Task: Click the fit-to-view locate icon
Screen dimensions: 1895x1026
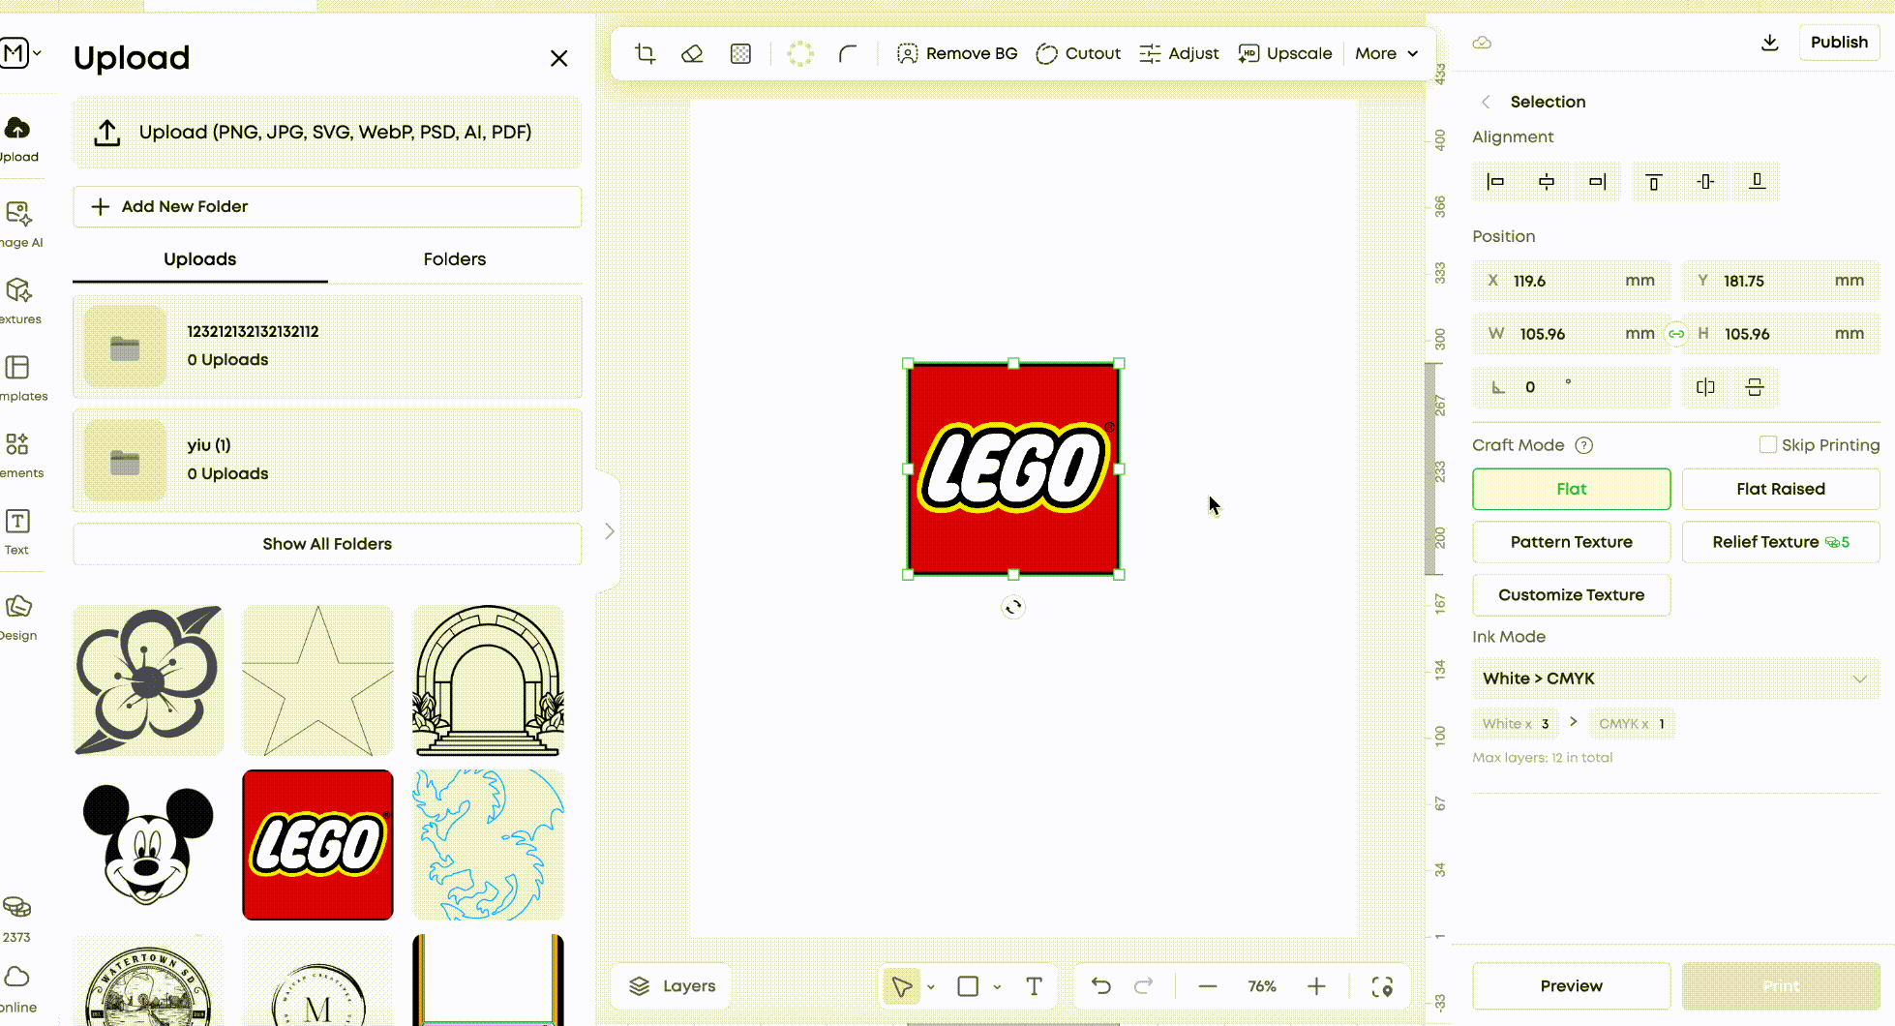Action: 1382,986
